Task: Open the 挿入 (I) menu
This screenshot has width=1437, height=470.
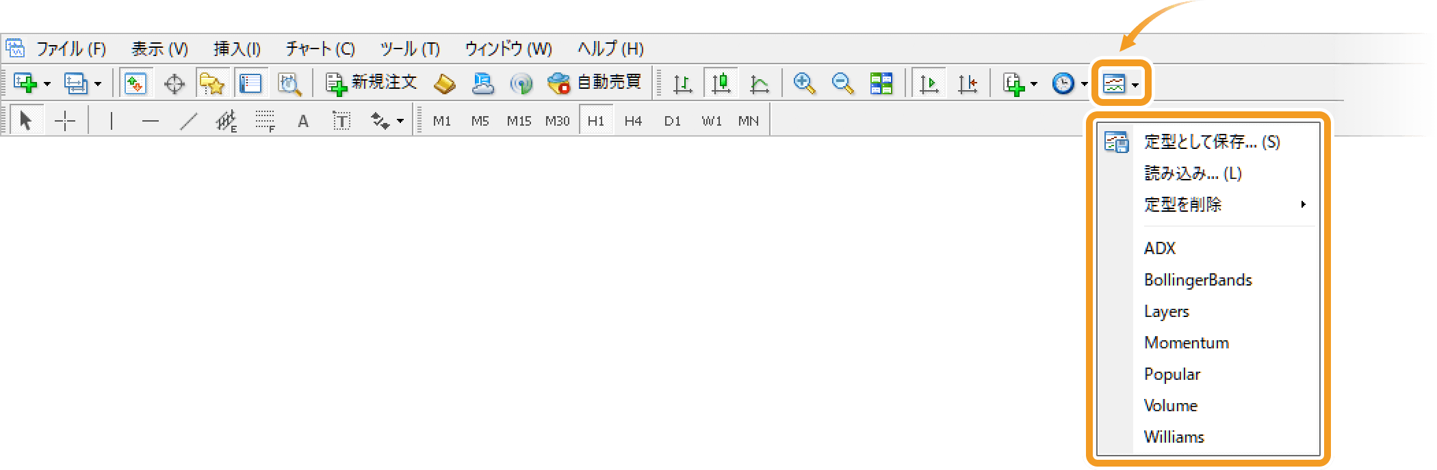Action: click(x=237, y=49)
